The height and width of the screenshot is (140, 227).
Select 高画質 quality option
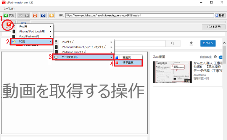129,58
